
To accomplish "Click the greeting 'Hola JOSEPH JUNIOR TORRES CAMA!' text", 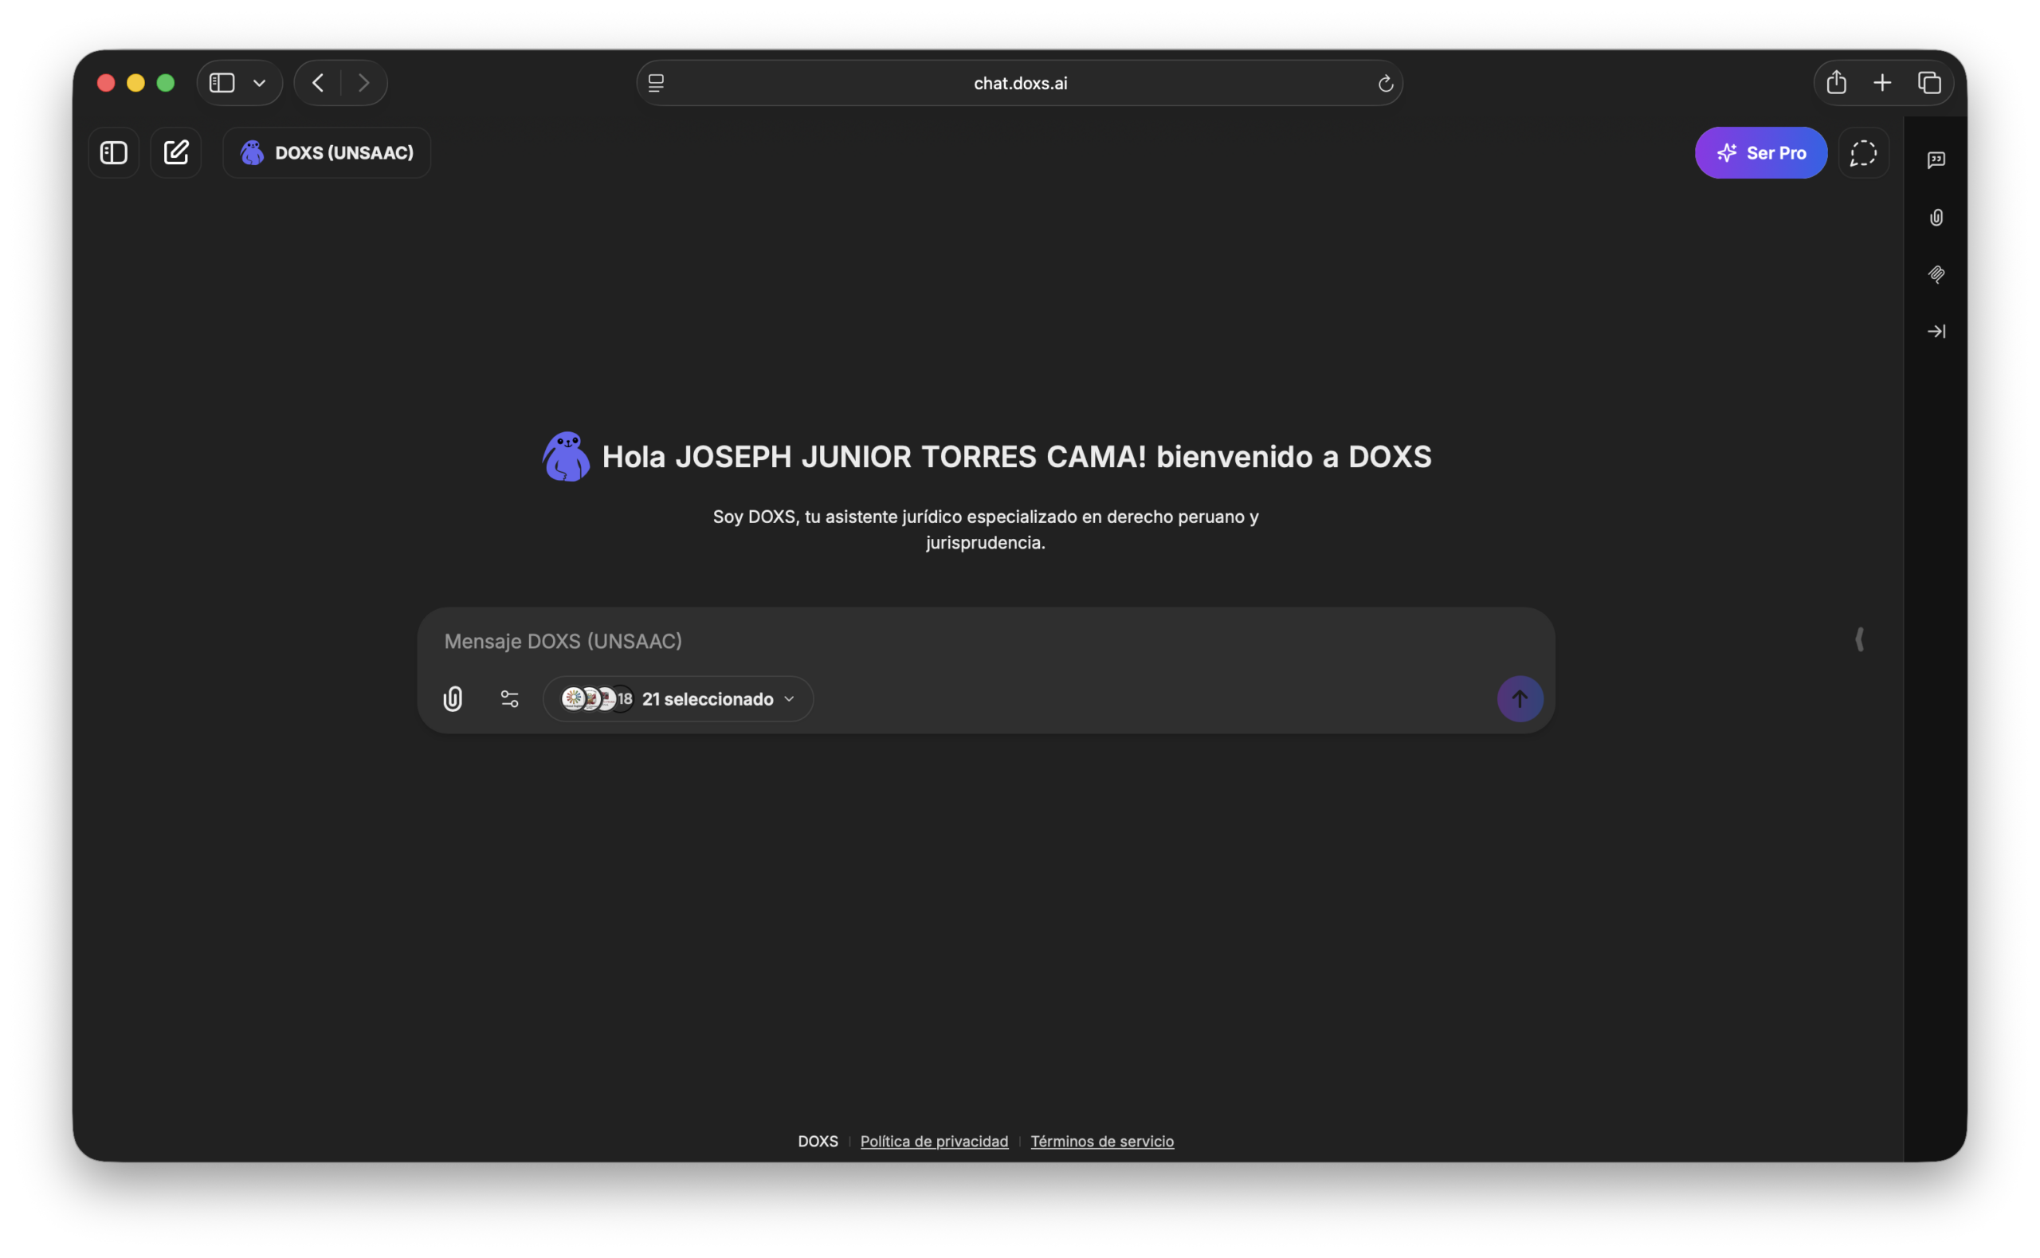I will (873, 457).
